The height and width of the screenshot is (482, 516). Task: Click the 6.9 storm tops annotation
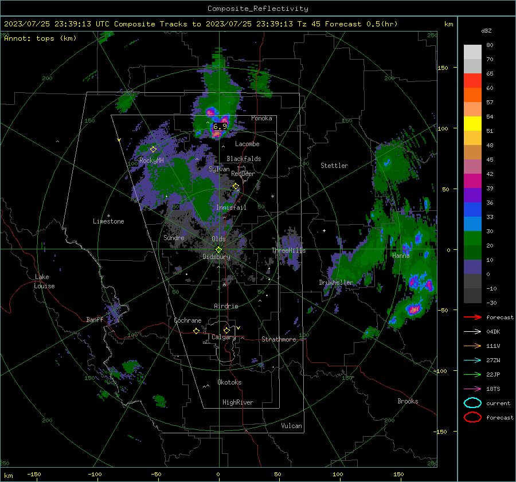coord(220,126)
